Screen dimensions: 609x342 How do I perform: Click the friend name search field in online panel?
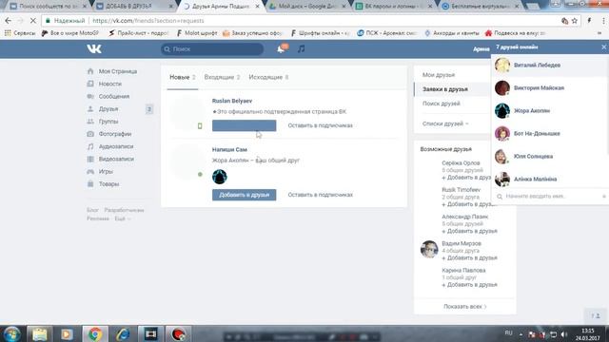coord(549,197)
